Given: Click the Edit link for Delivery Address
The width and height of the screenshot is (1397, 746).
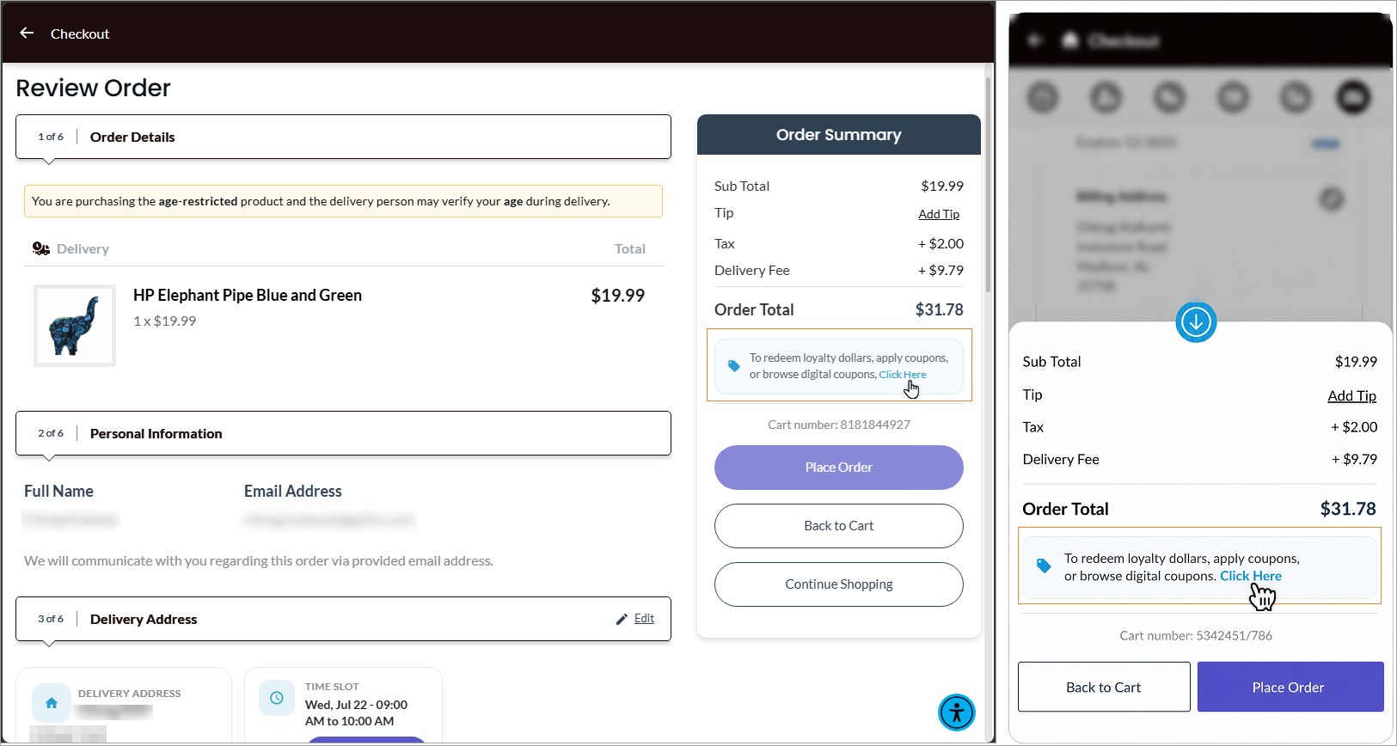Looking at the screenshot, I should click(x=644, y=619).
